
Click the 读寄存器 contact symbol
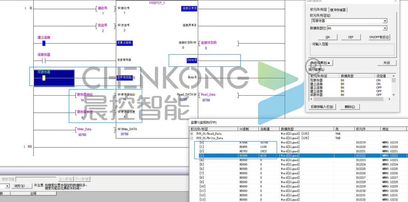[44, 61]
